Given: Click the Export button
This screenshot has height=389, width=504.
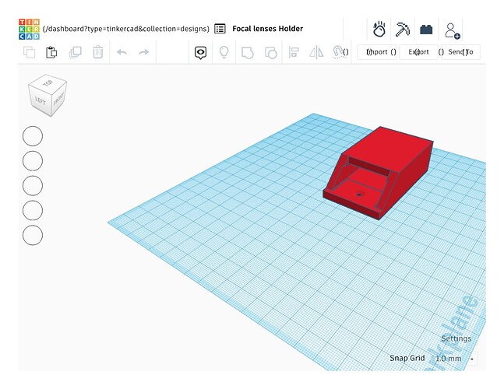Looking at the screenshot, I should (418, 52).
